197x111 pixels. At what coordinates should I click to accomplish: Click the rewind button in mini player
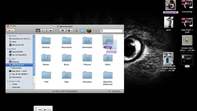(x=40, y=110)
